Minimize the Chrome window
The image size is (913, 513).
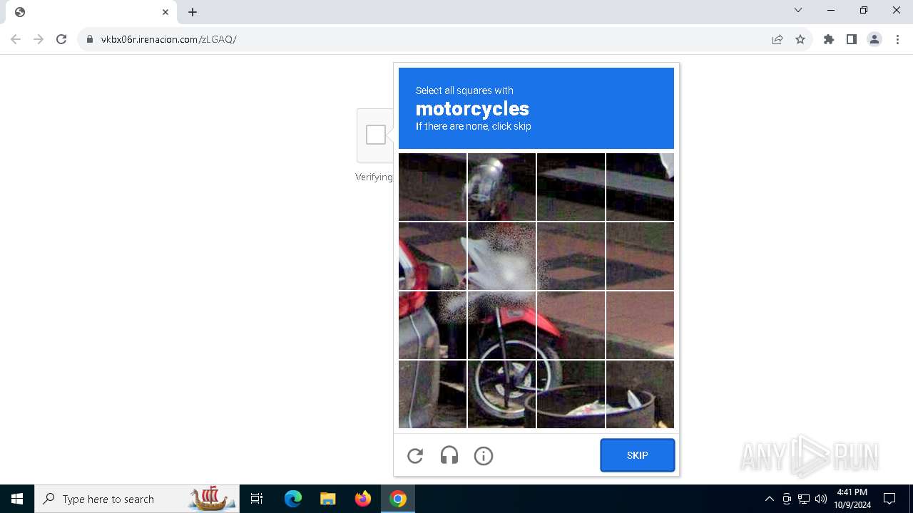pos(831,11)
